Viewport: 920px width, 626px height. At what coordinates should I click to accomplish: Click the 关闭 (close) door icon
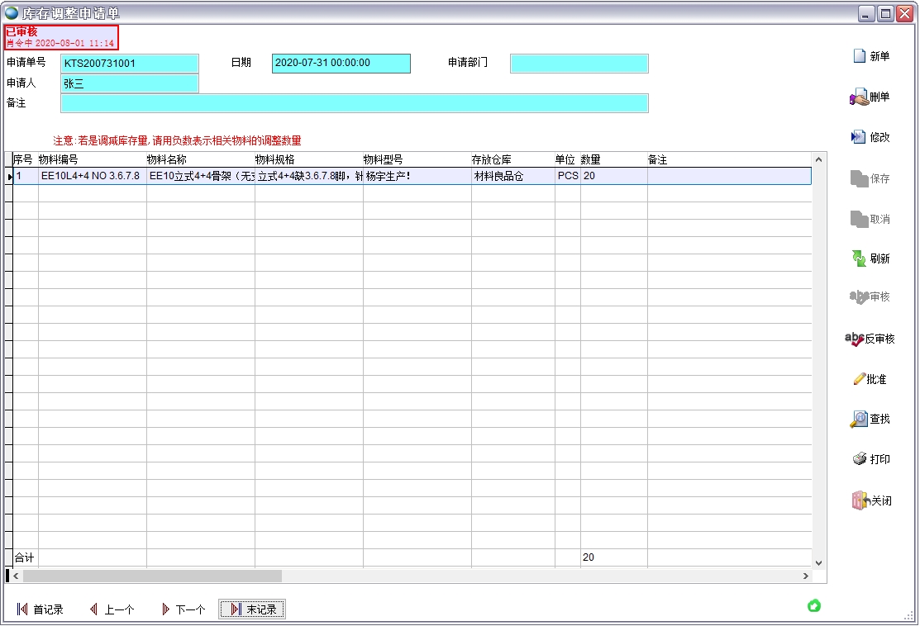[x=860, y=500]
